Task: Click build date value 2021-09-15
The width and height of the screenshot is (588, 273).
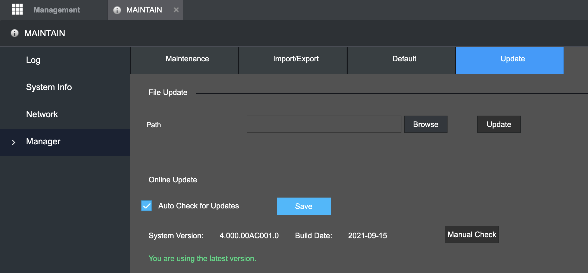Action: 367,236
